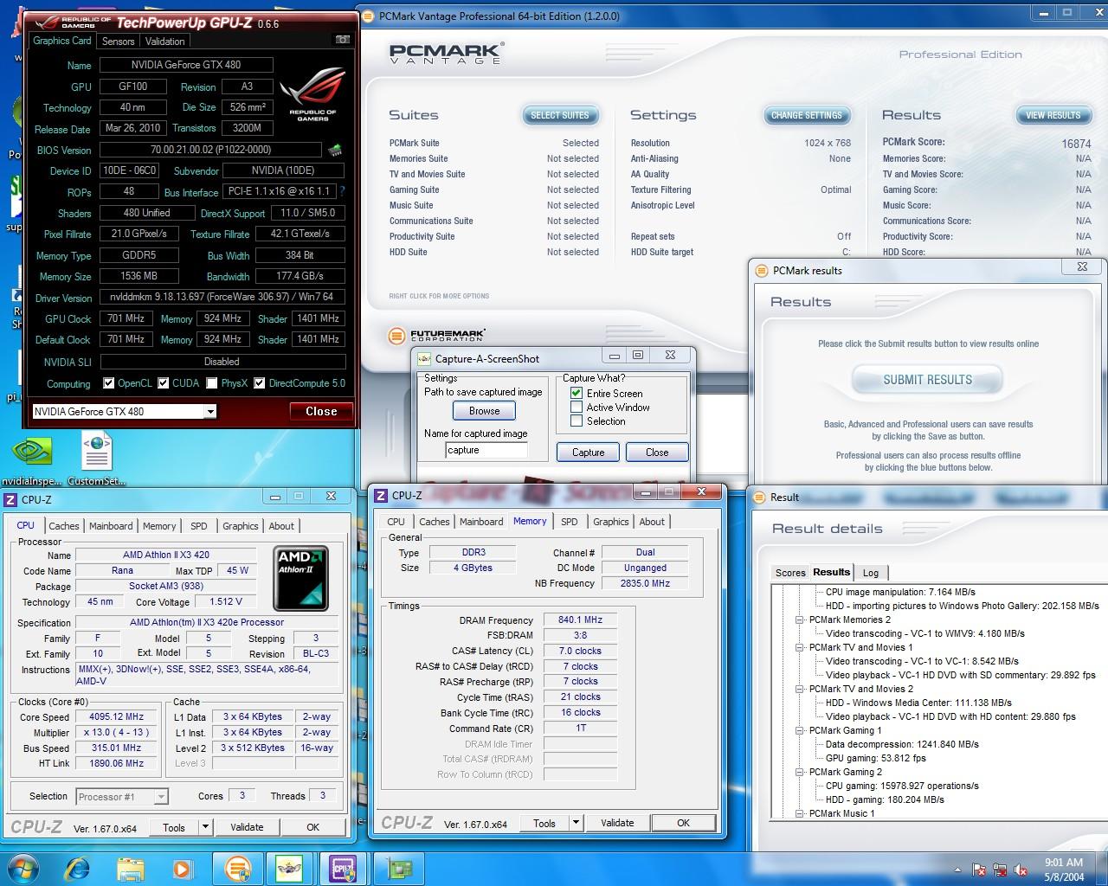Collapse the PCMark TV and Movies 1 node

[800, 647]
